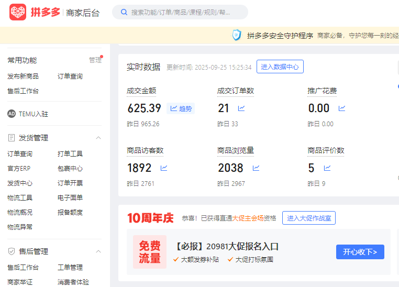The height and width of the screenshot is (287, 399).
Task: Click the Pinduoduo heart logo icon
Action: tap(18, 12)
